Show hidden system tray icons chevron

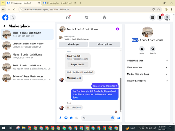[x=140, y=128]
